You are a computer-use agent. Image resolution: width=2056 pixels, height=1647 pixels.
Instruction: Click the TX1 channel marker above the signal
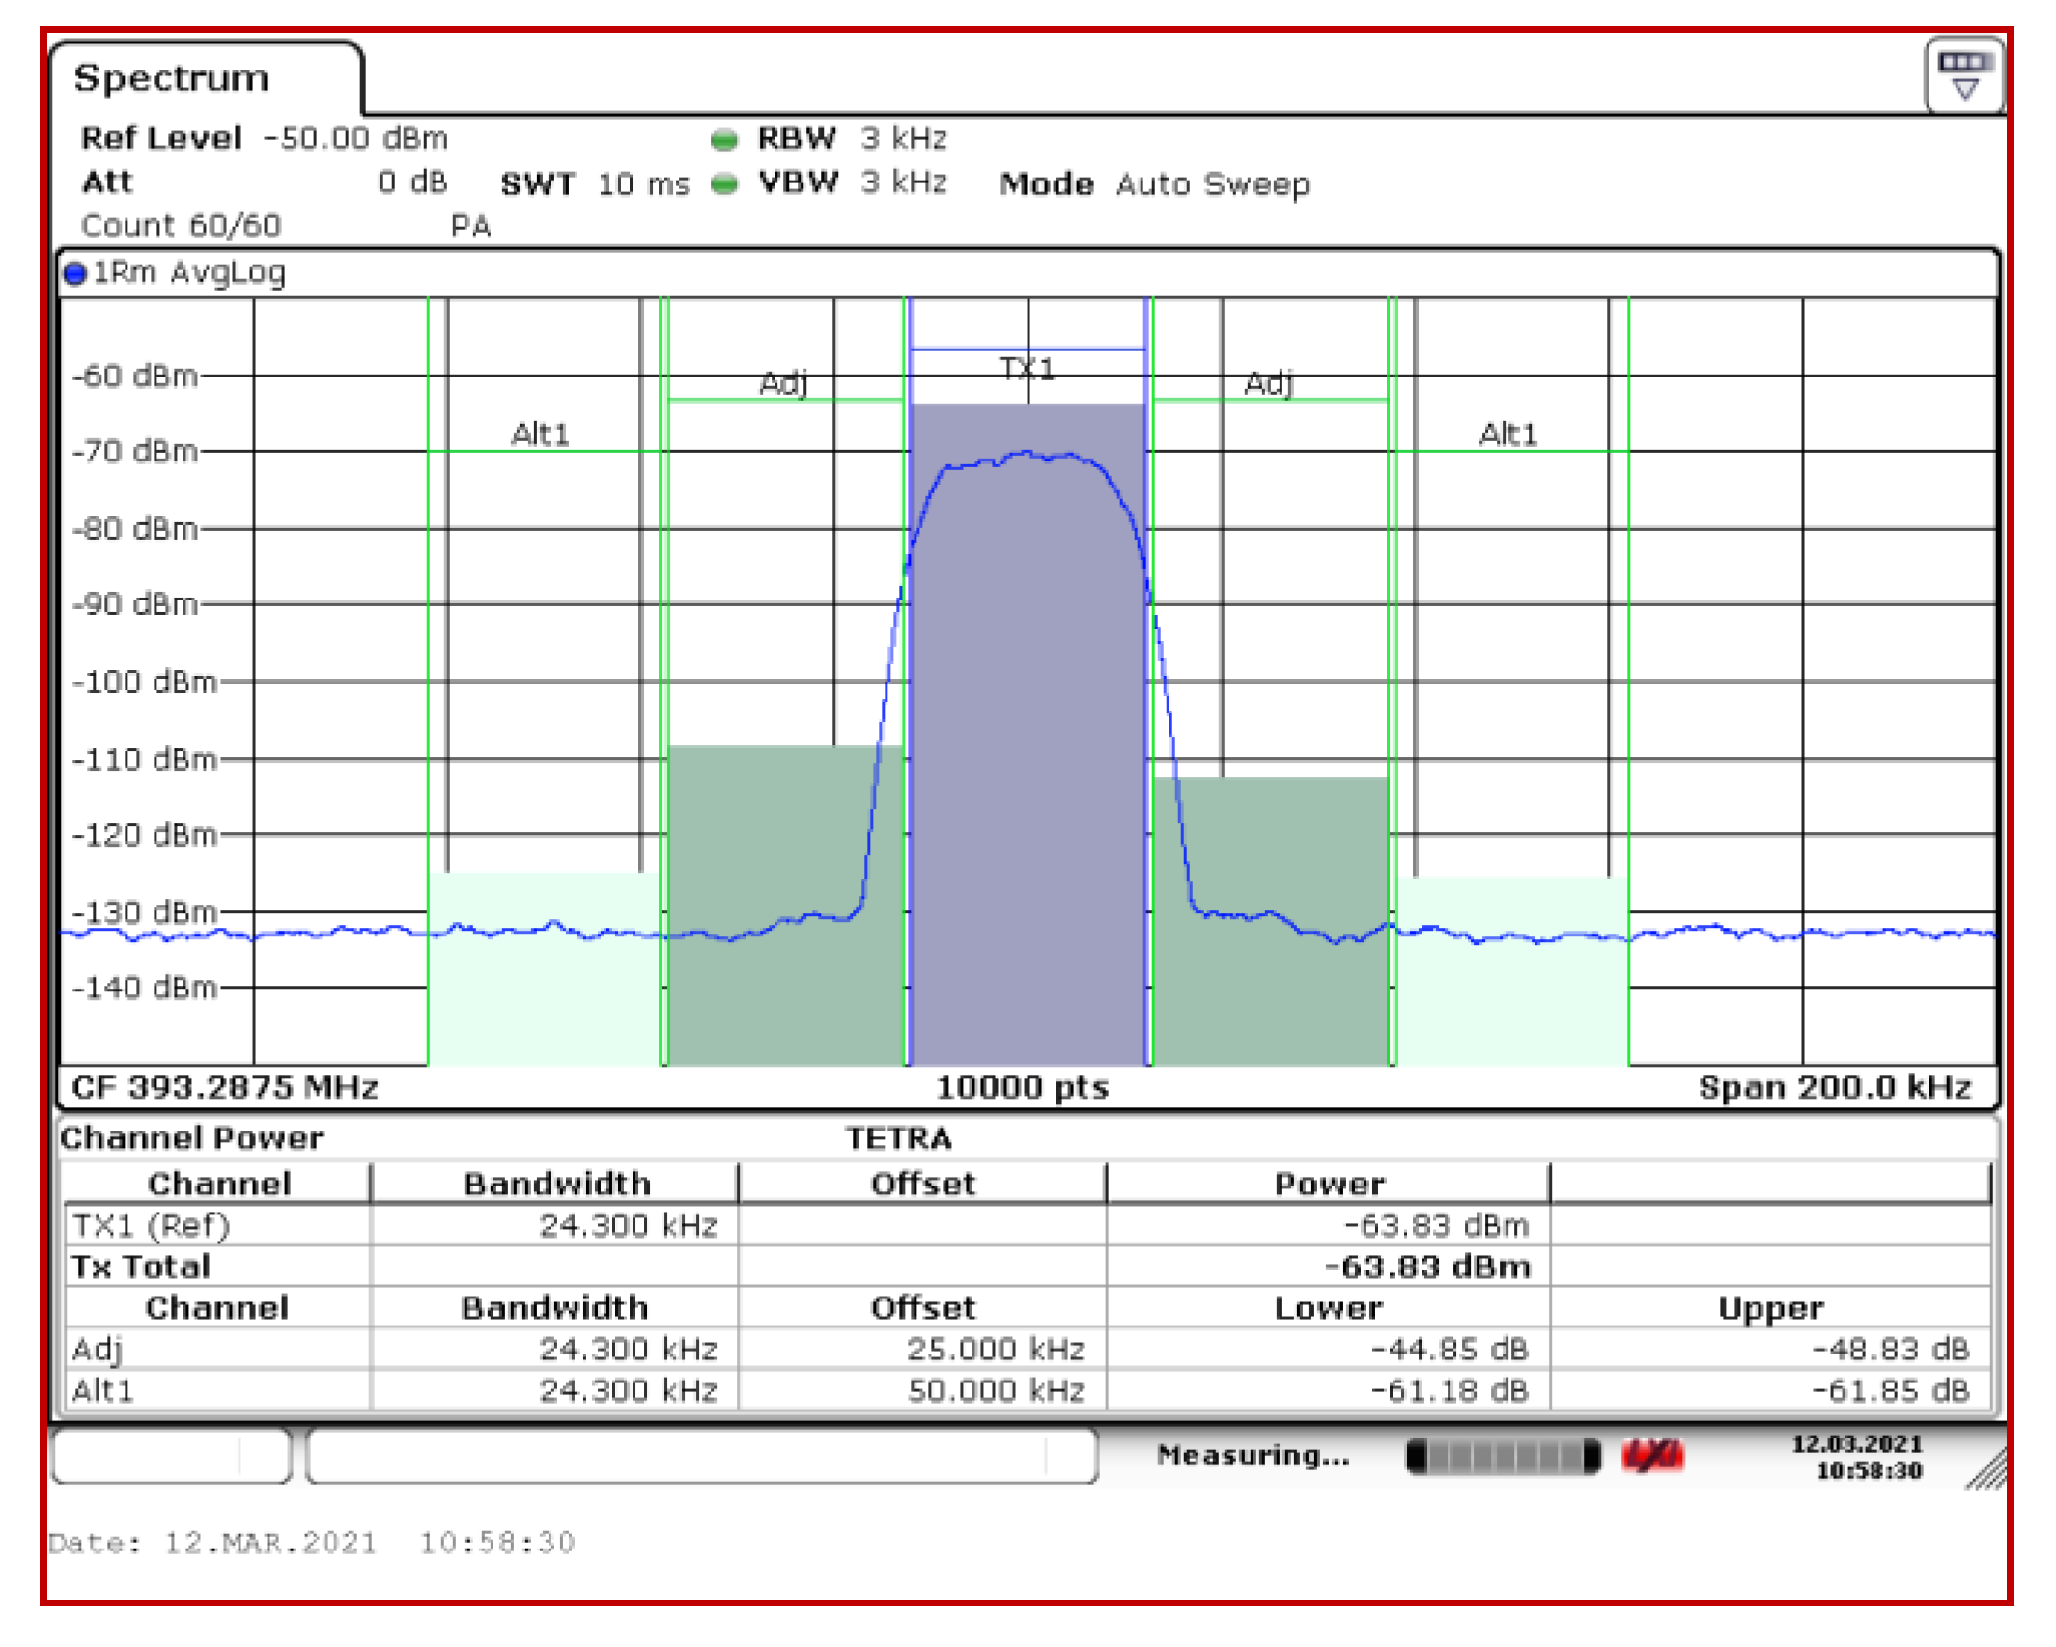(x=1027, y=367)
